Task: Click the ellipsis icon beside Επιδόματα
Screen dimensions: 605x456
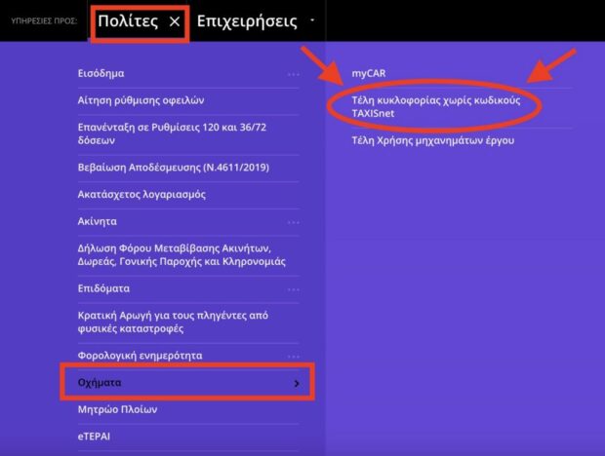Action: (294, 289)
